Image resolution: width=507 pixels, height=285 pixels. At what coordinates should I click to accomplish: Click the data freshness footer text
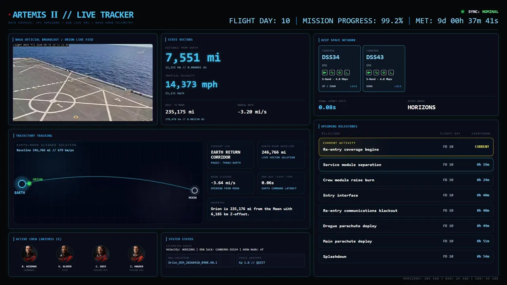click(451, 279)
